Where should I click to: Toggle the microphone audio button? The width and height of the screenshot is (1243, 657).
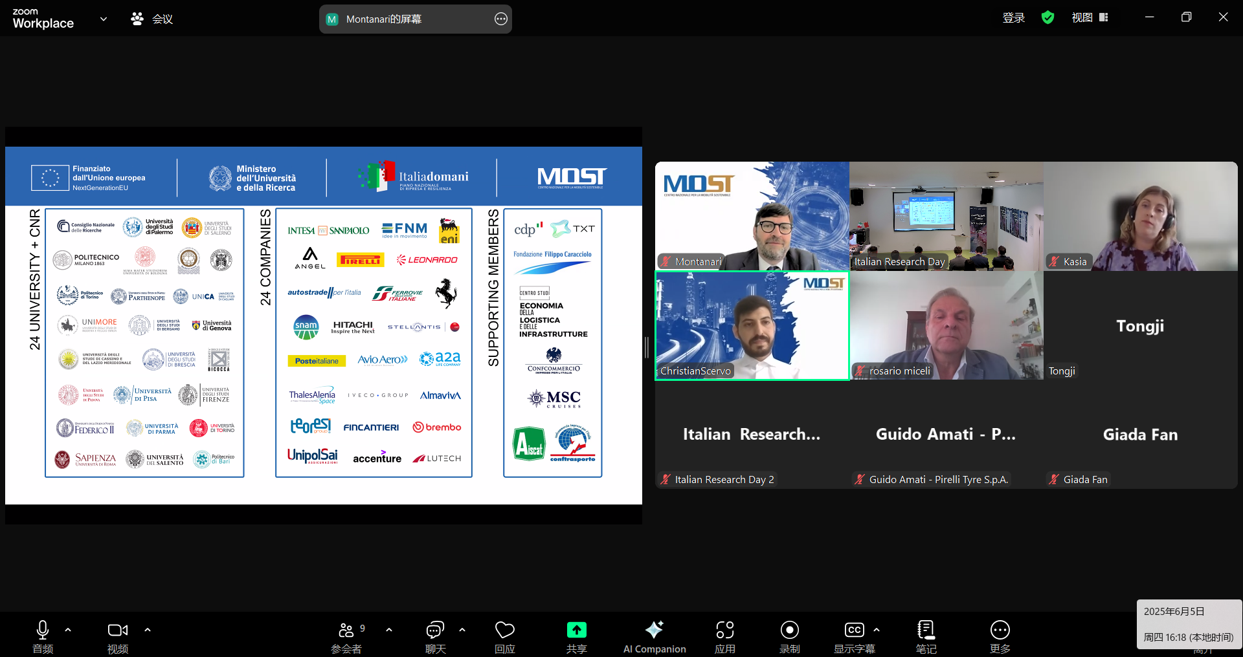tap(43, 630)
